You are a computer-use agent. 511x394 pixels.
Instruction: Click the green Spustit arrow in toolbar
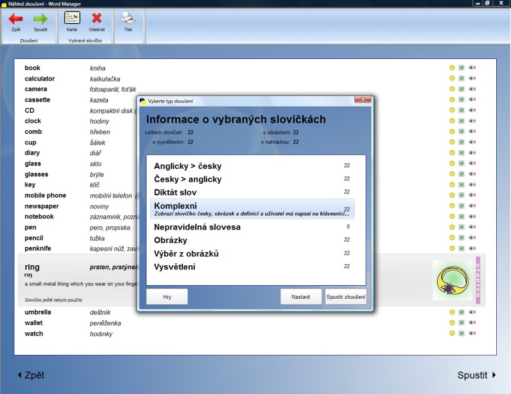click(40, 19)
